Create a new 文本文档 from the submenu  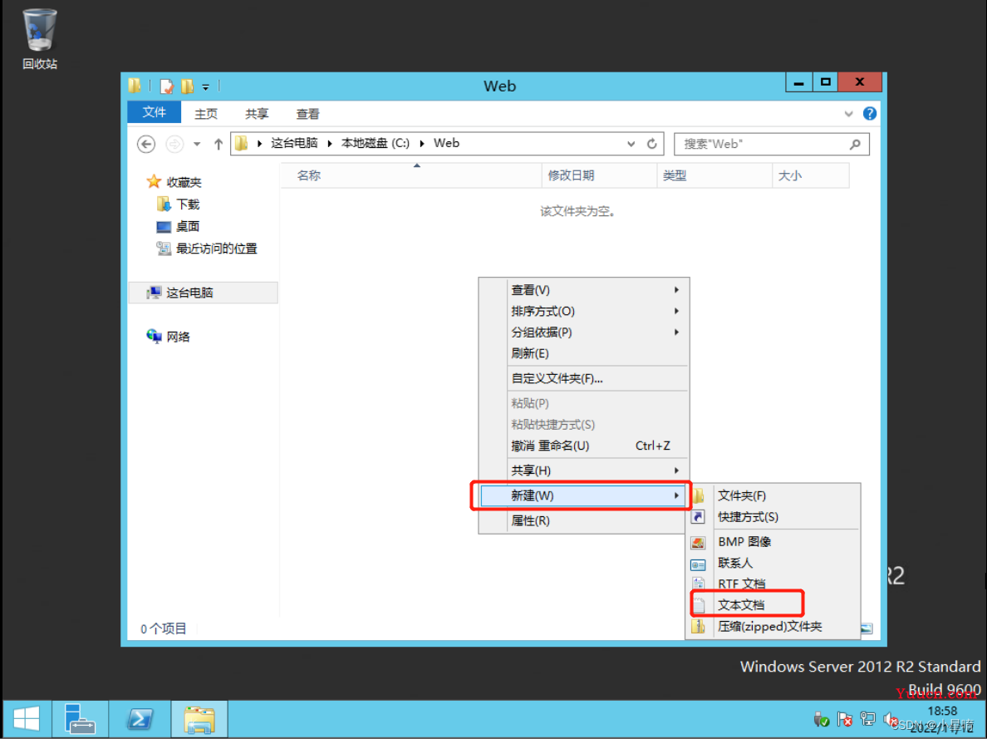pos(773,605)
